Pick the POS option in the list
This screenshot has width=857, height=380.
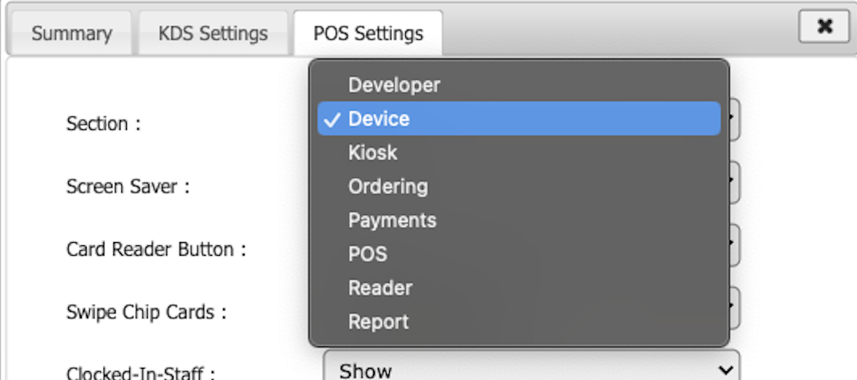pos(368,254)
